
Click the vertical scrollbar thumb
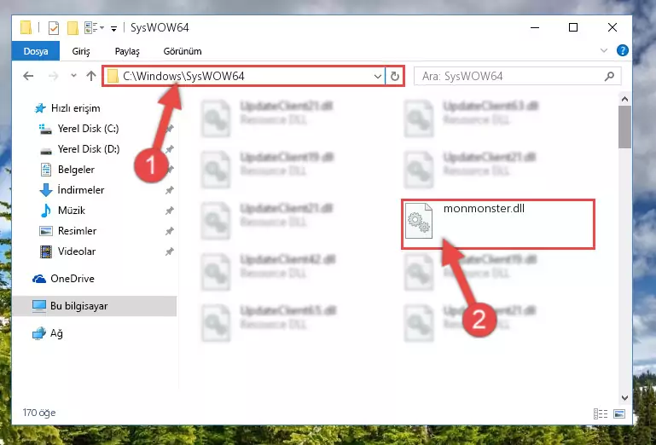tap(624, 127)
